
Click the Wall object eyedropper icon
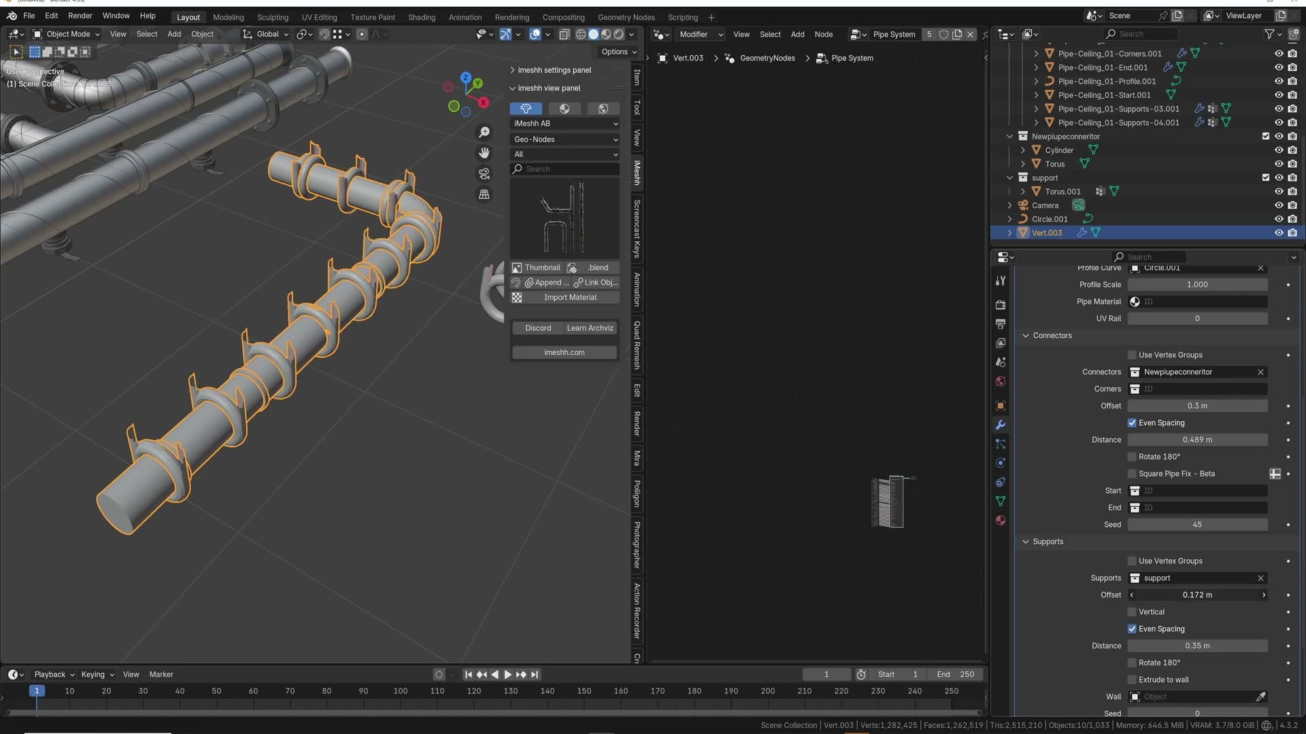point(1260,697)
